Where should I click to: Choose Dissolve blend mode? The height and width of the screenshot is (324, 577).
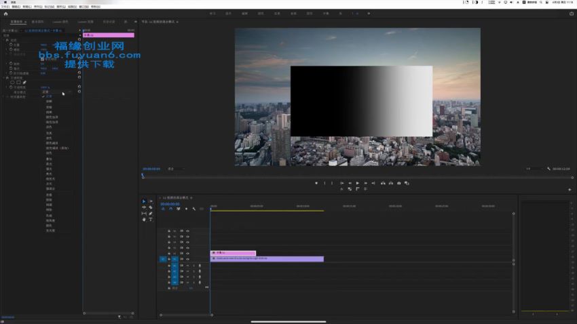point(50,101)
